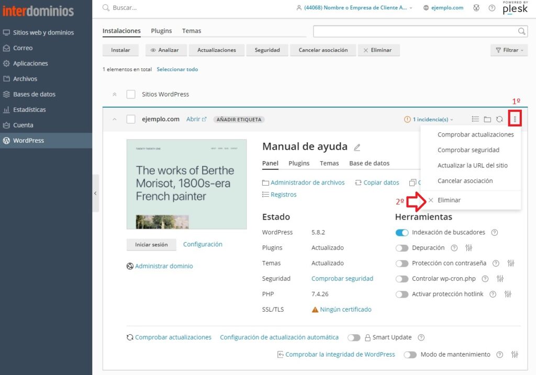This screenshot has width=536, height=375.
Task: Open Sitios web y dominios section
Action: pos(43,32)
